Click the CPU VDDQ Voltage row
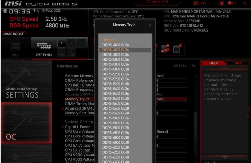251x163 pixels. [x=126, y=155]
